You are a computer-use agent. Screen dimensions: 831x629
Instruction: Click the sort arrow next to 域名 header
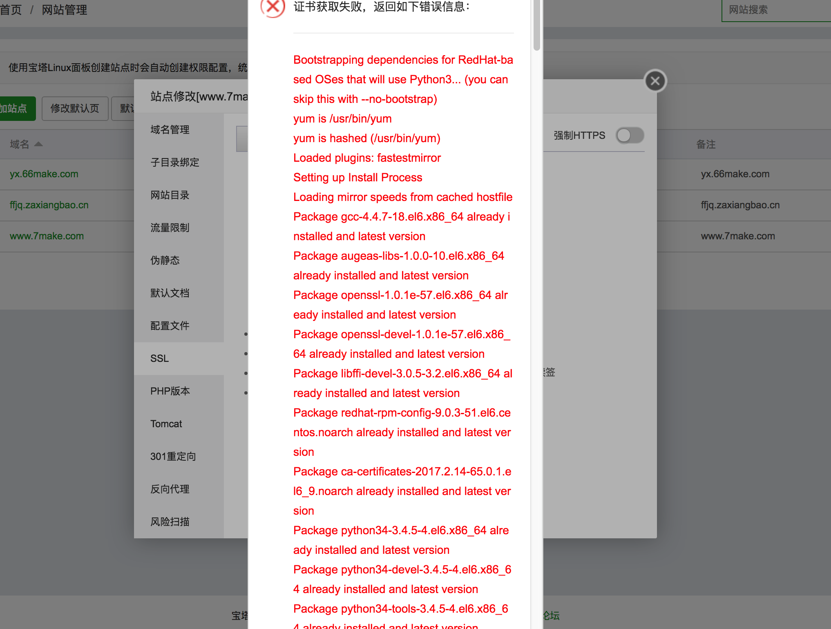point(38,144)
